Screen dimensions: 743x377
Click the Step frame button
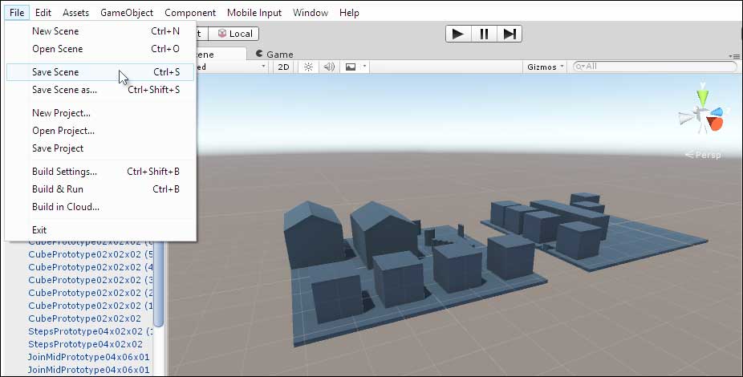[x=510, y=34]
